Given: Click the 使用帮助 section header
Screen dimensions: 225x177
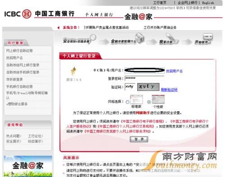Looking at the screenshot, I should pos(15,125).
